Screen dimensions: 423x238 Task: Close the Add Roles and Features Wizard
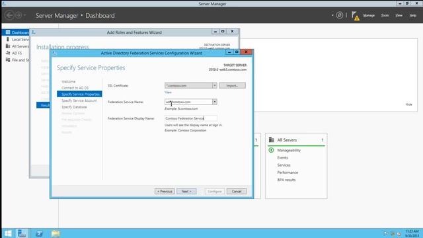(232, 31)
